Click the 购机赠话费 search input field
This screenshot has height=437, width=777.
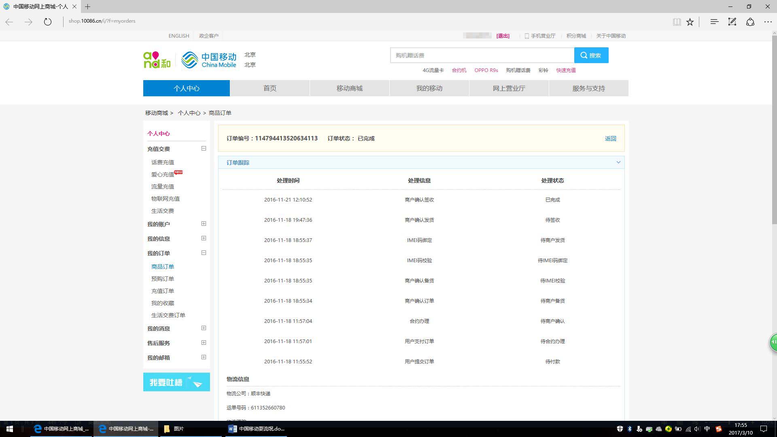pos(482,55)
